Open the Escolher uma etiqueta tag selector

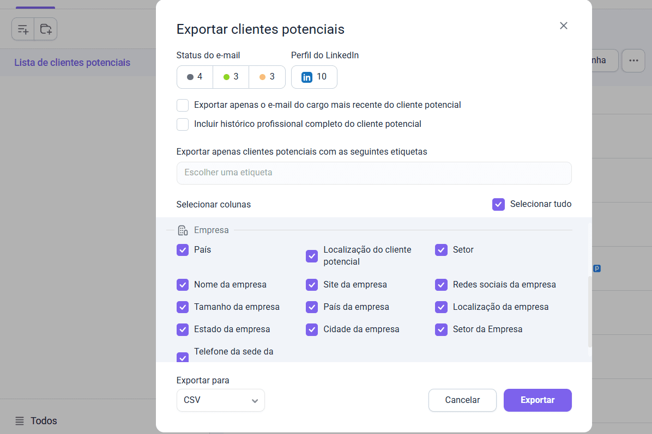coord(374,173)
